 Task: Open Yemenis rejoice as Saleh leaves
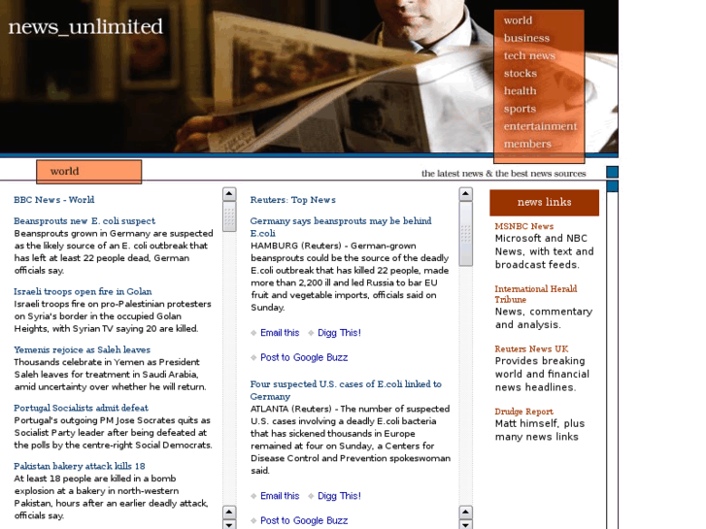click(x=82, y=349)
